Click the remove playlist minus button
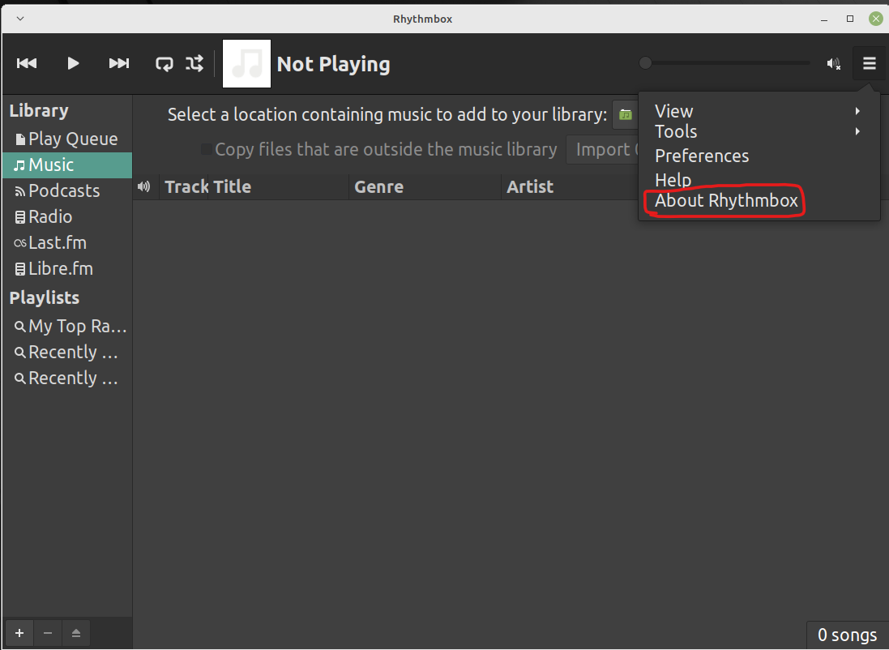 [x=48, y=633]
